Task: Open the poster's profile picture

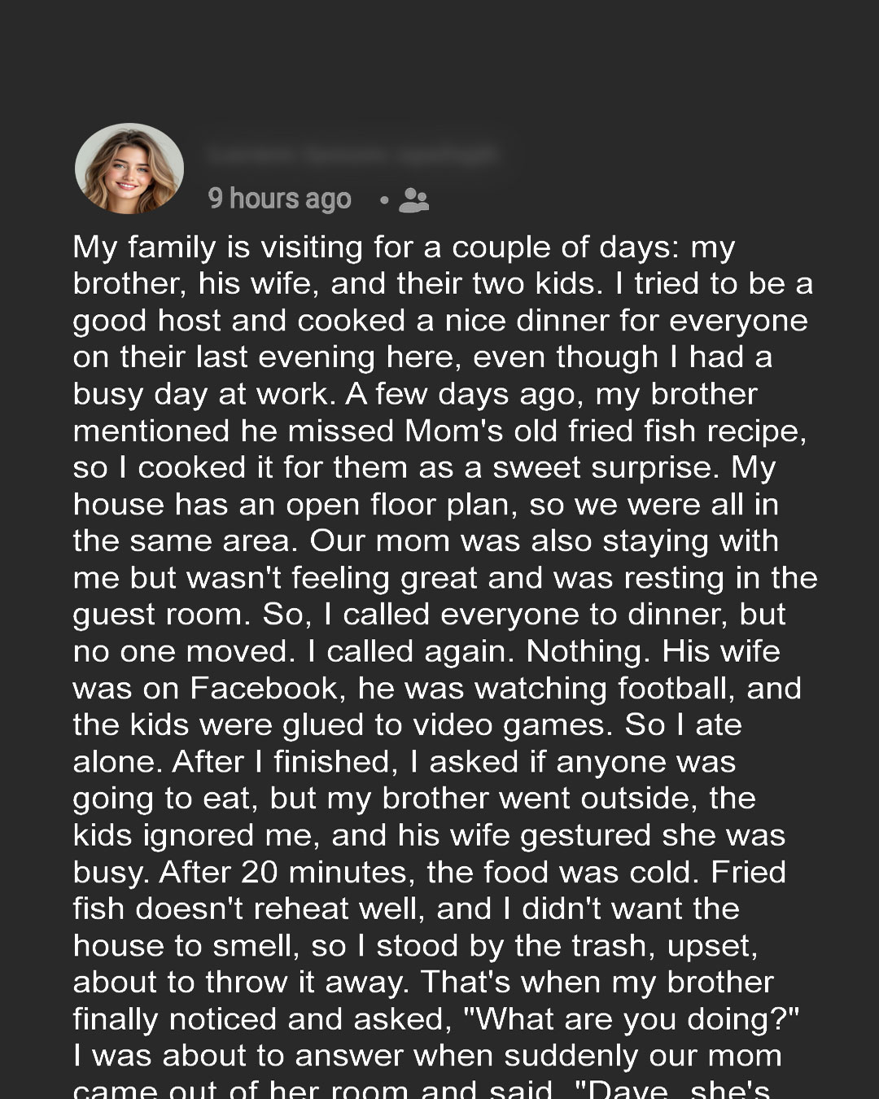Action: [129, 169]
